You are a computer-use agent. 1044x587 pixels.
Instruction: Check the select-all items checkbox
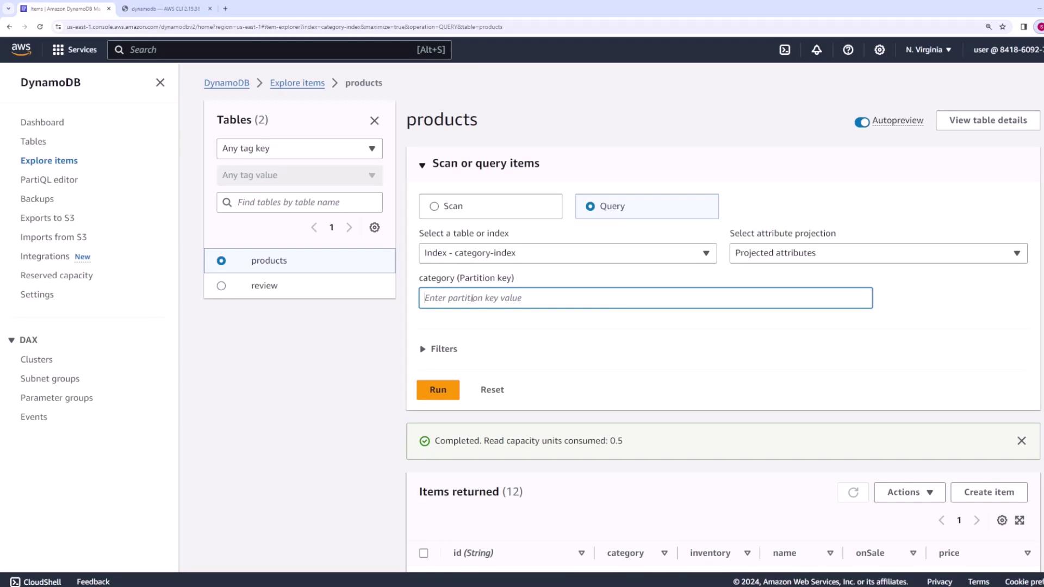tap(424, 553)
